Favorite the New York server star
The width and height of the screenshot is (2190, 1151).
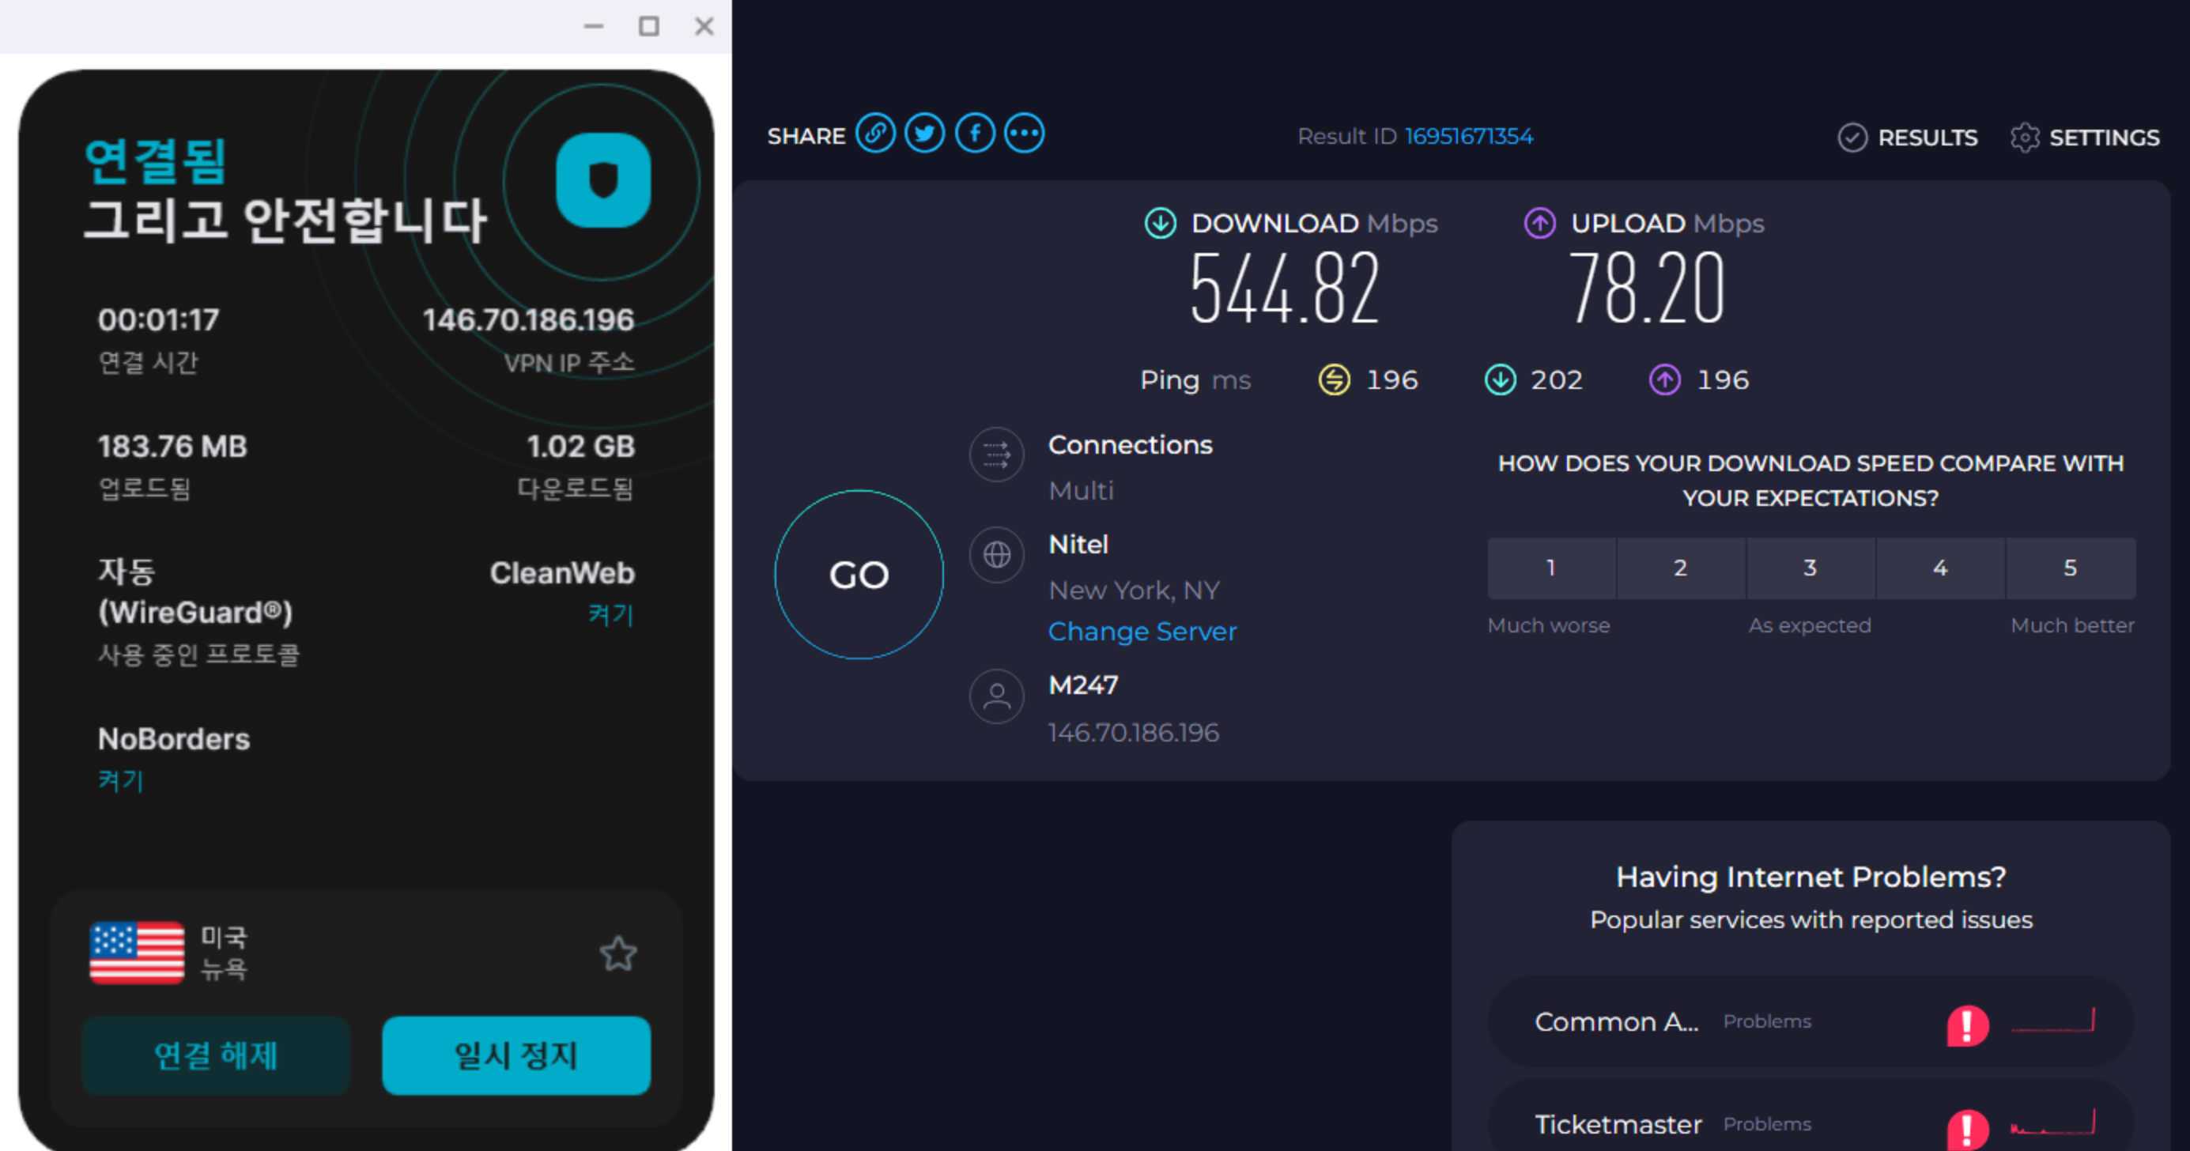(618, 953)
